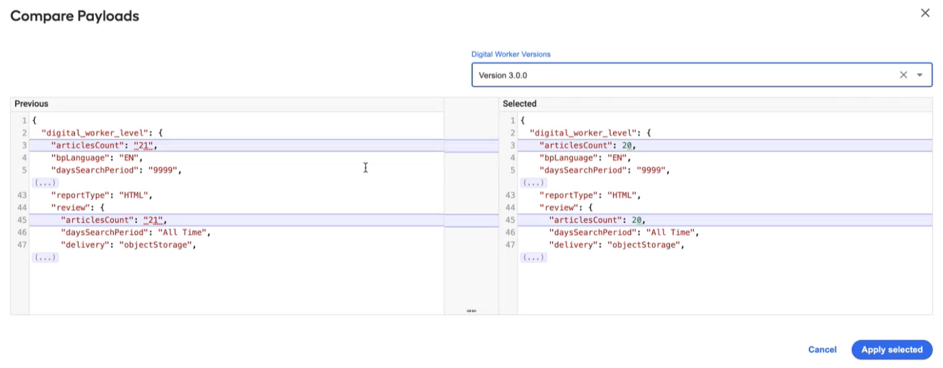Click "objectStorage" value in Previous pane
The image size is (943, 368).
click(x=155, y=245)
